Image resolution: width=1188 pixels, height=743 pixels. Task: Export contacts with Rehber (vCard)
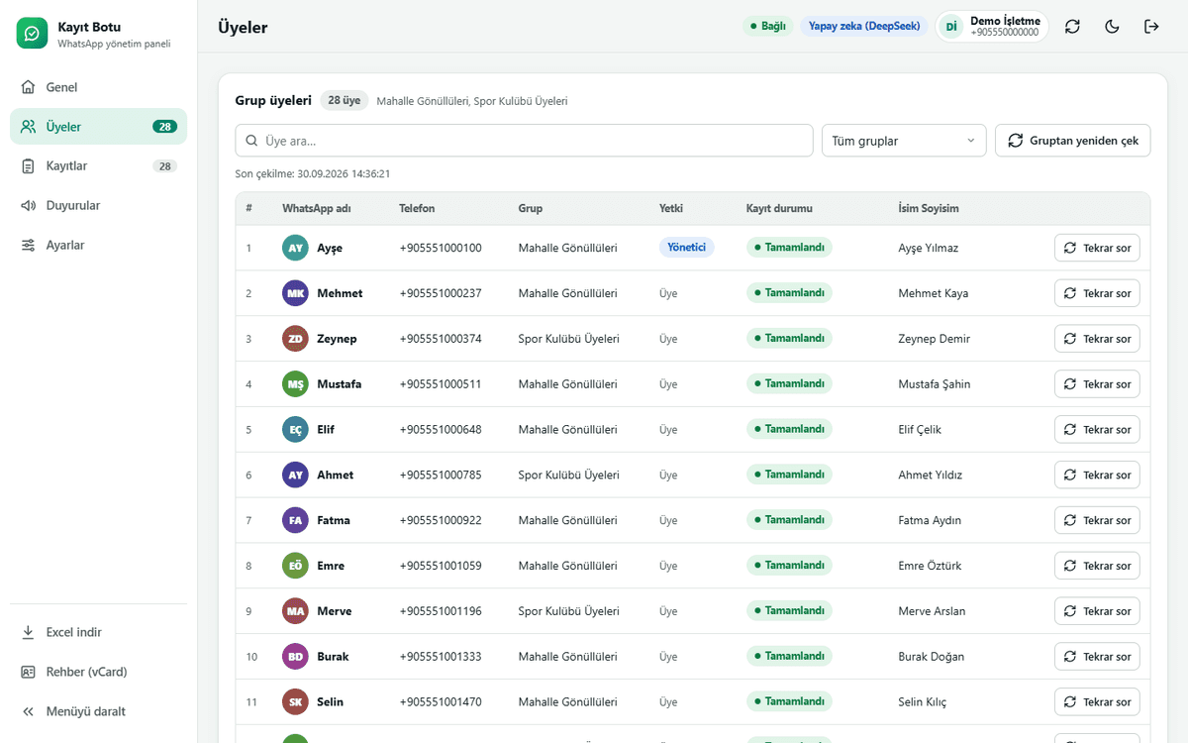[x=98, y=672]
